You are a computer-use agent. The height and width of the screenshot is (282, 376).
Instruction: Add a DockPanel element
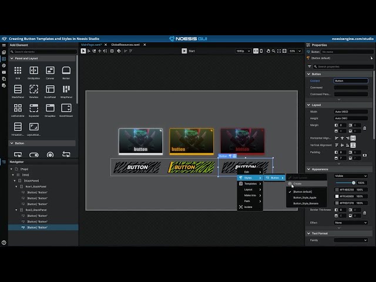click(x=50, y=92)
